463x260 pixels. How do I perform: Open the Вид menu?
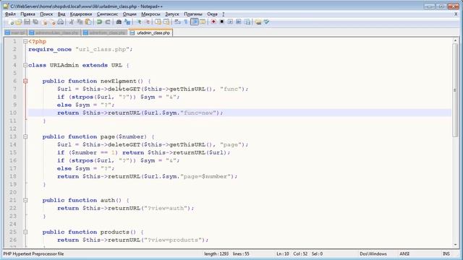coord(61,14)
